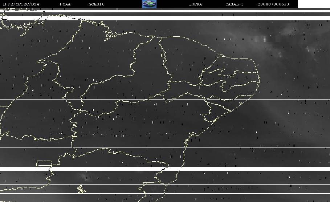Image resolution: width=330 pixels, height=202 pixels.
Task: Select the GOES10 satellite label
Action: (97, 4)
